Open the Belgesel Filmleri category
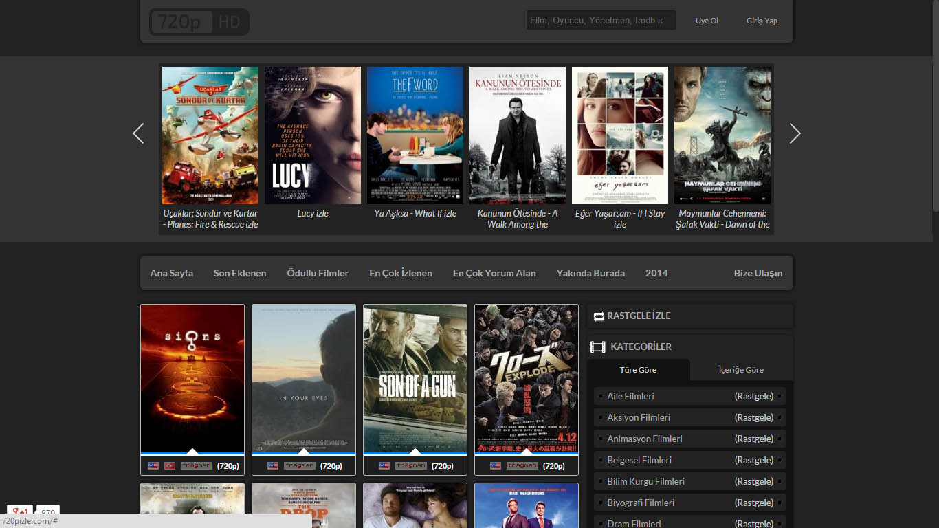The image size is (939, 528). tap(639, 460)
